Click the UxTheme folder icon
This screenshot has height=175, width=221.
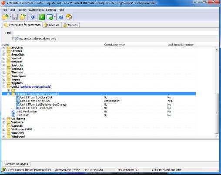[9, 119]
